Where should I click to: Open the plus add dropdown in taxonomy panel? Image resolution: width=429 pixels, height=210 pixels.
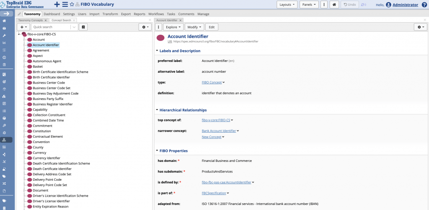pyautogui.click(x=23, y=27)
